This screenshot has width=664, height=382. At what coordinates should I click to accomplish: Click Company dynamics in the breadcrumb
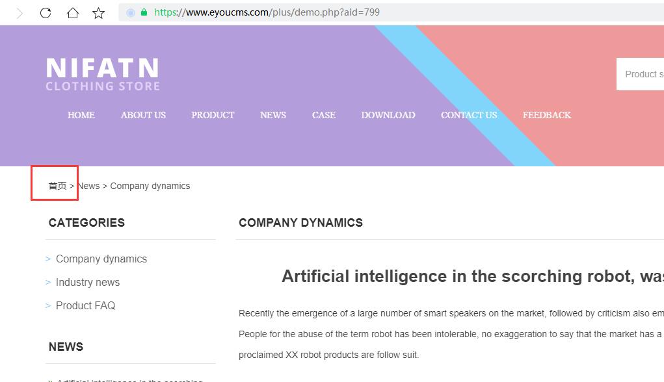click(x=150, y=186)
